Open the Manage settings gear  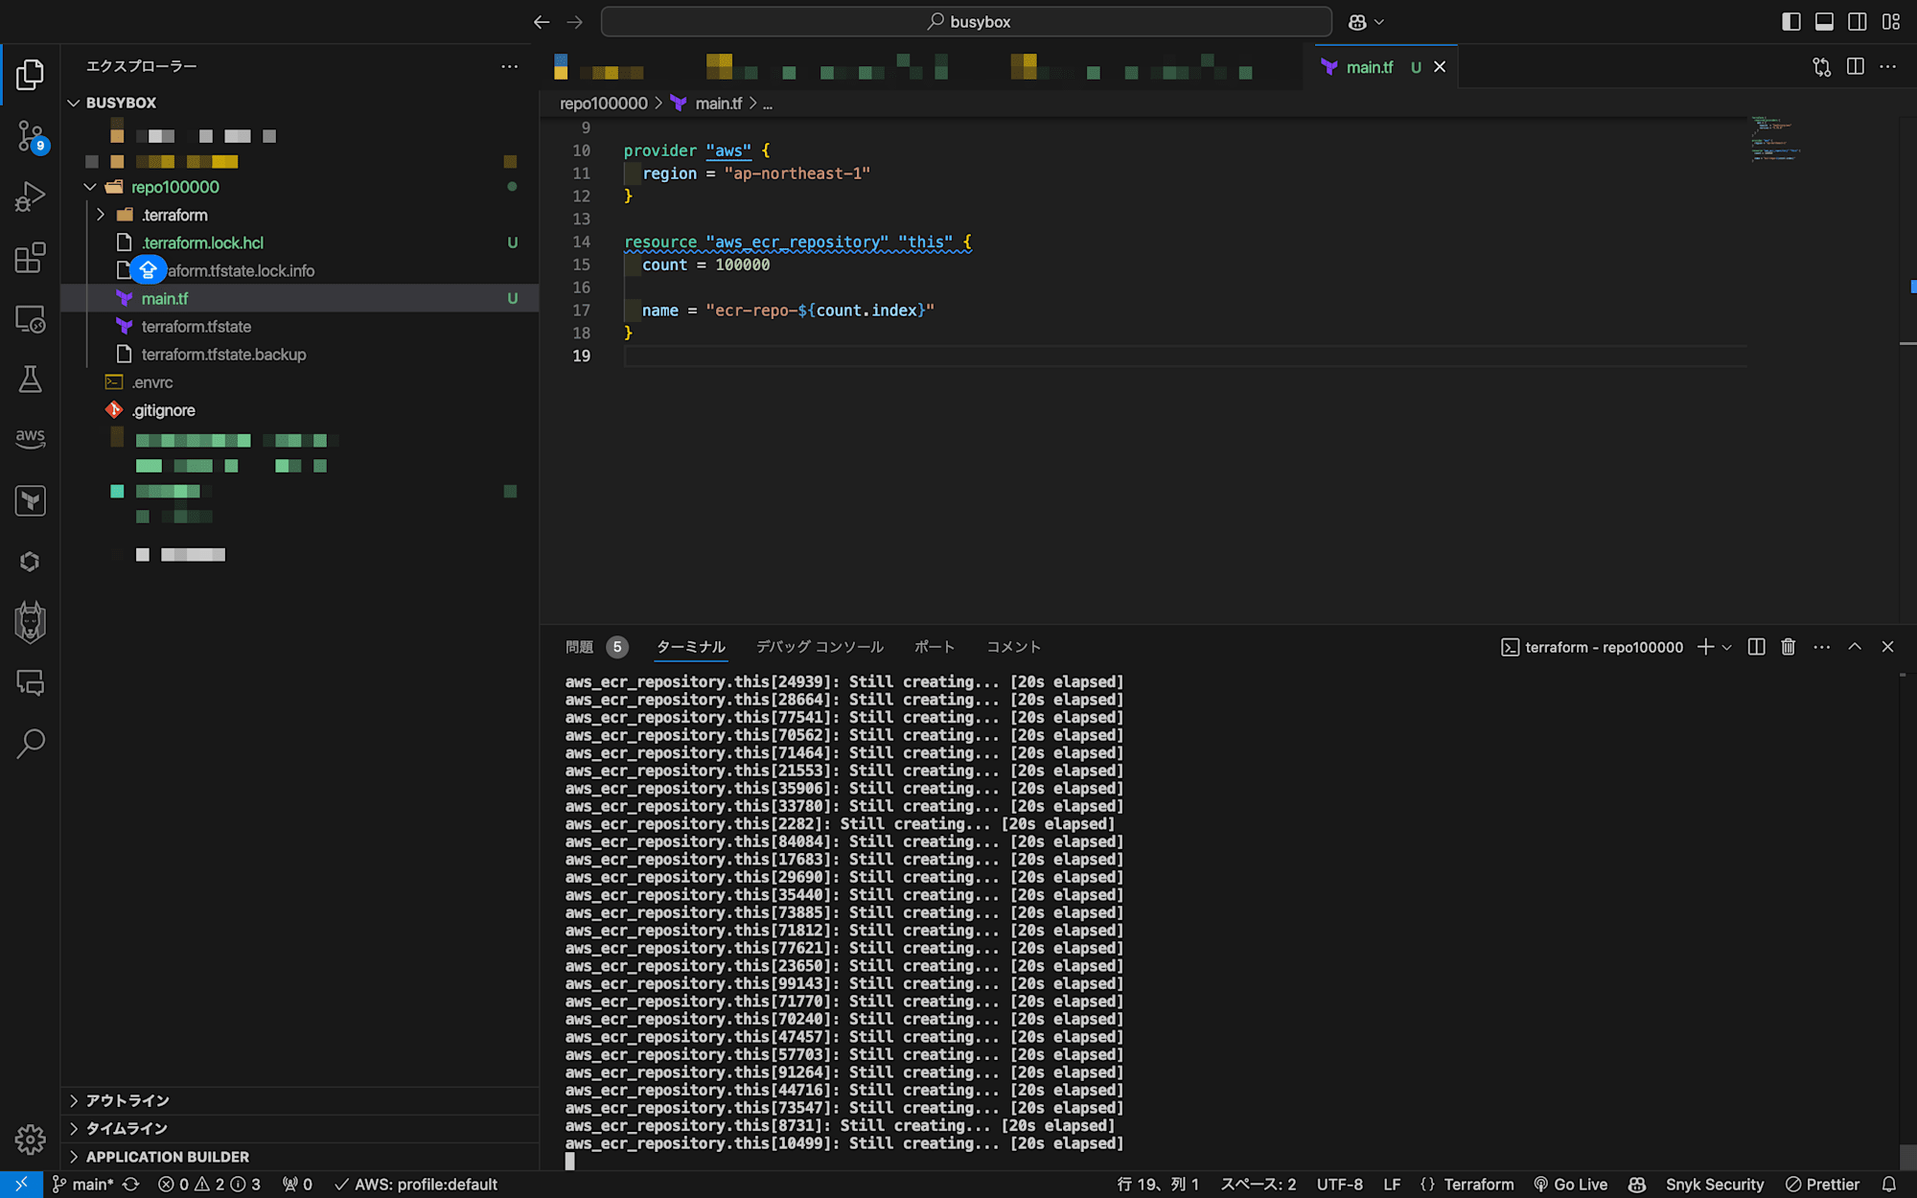coord(30,1140)
